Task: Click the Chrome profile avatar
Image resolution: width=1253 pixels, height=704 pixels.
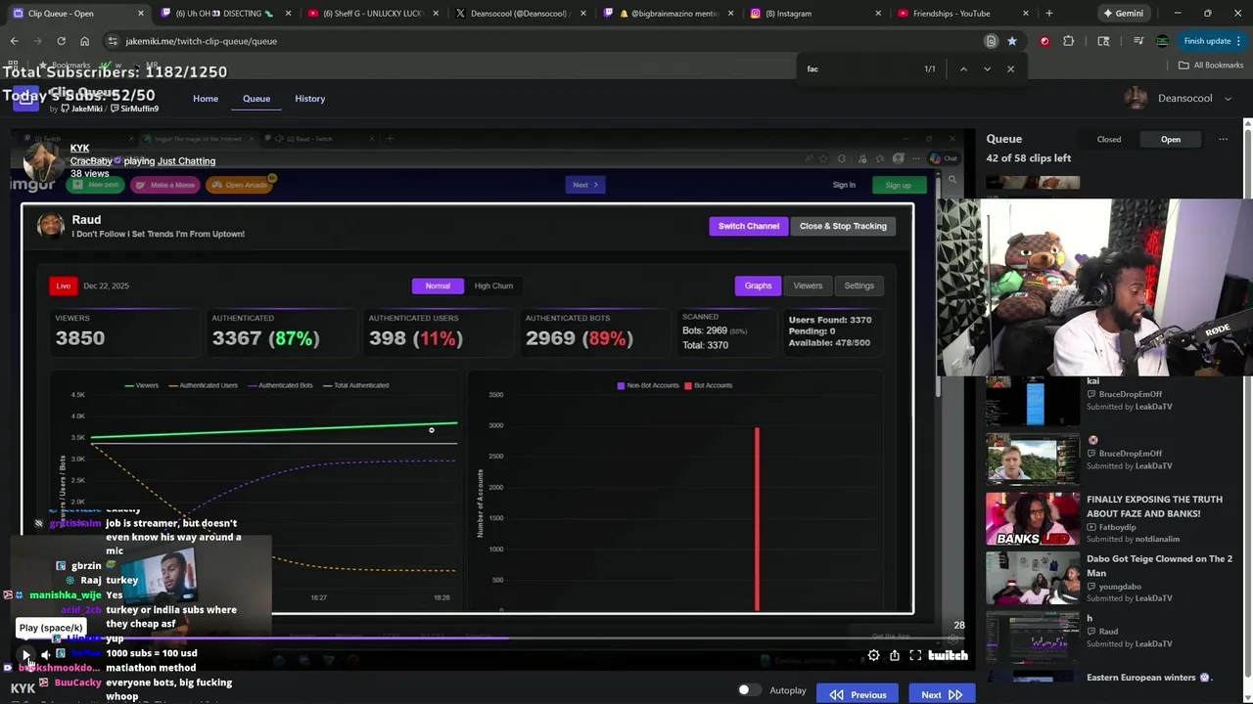Action: 1162,41
